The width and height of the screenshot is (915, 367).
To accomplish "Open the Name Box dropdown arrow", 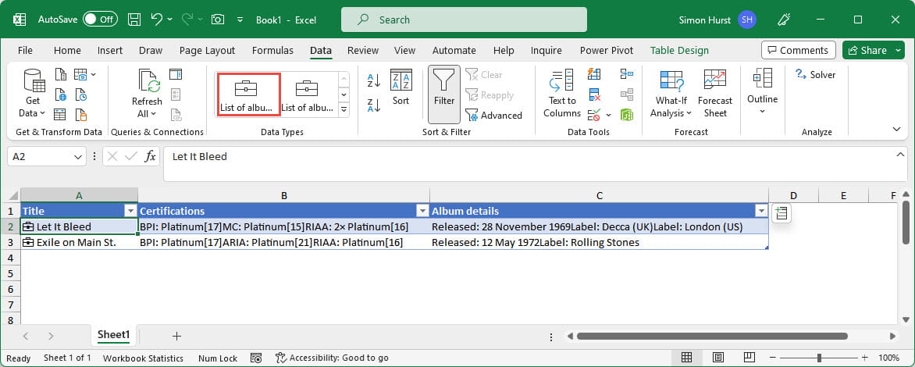I will (78, 157).
